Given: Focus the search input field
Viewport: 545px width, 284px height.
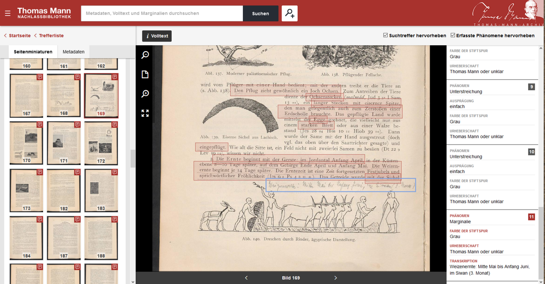Looking at the screenshot, I should pyautogui.click(x=162, y=13).
